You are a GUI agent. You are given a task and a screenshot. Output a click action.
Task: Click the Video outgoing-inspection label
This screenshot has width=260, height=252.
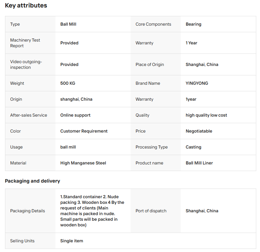click(26, 64)
